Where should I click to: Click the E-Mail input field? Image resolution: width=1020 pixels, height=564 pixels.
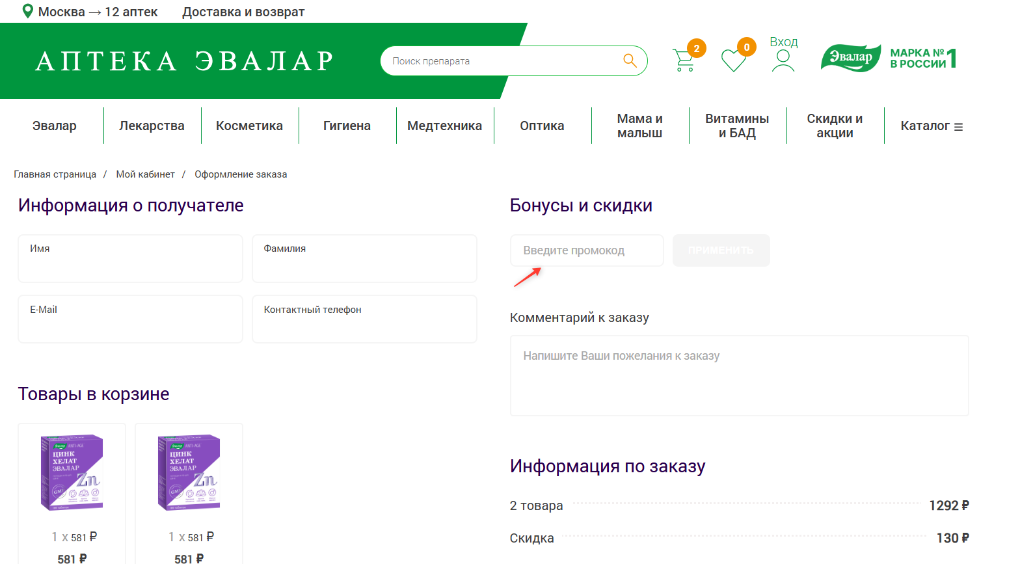point(130,319)
